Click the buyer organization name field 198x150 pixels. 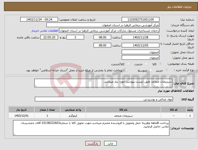click(103, 25)
